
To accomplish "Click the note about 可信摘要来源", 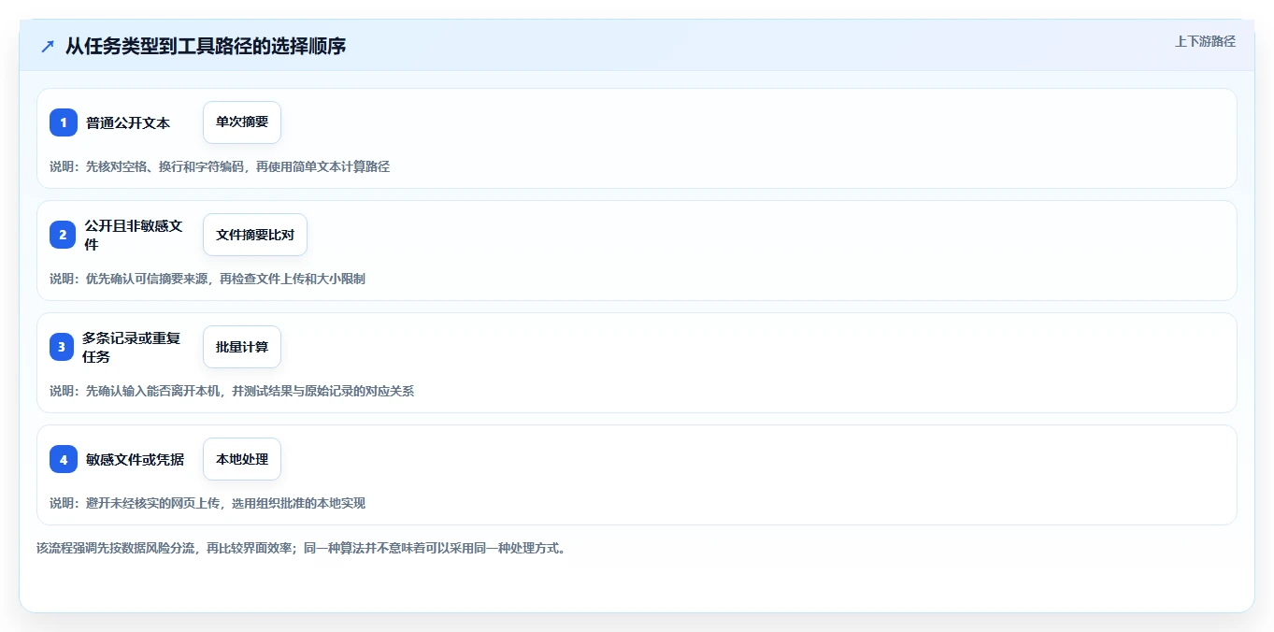I will (x=208, y=279).
